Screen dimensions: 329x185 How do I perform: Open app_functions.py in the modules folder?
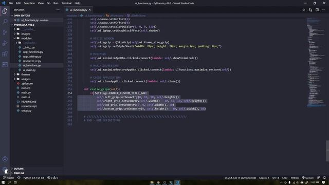tap(33, 52)
